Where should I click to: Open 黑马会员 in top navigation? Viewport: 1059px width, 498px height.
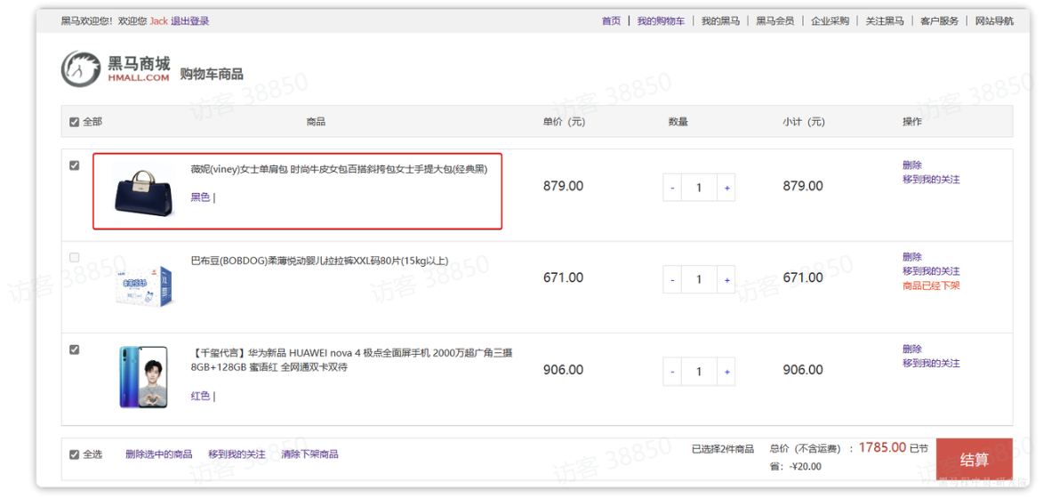[x=774, y=21]
